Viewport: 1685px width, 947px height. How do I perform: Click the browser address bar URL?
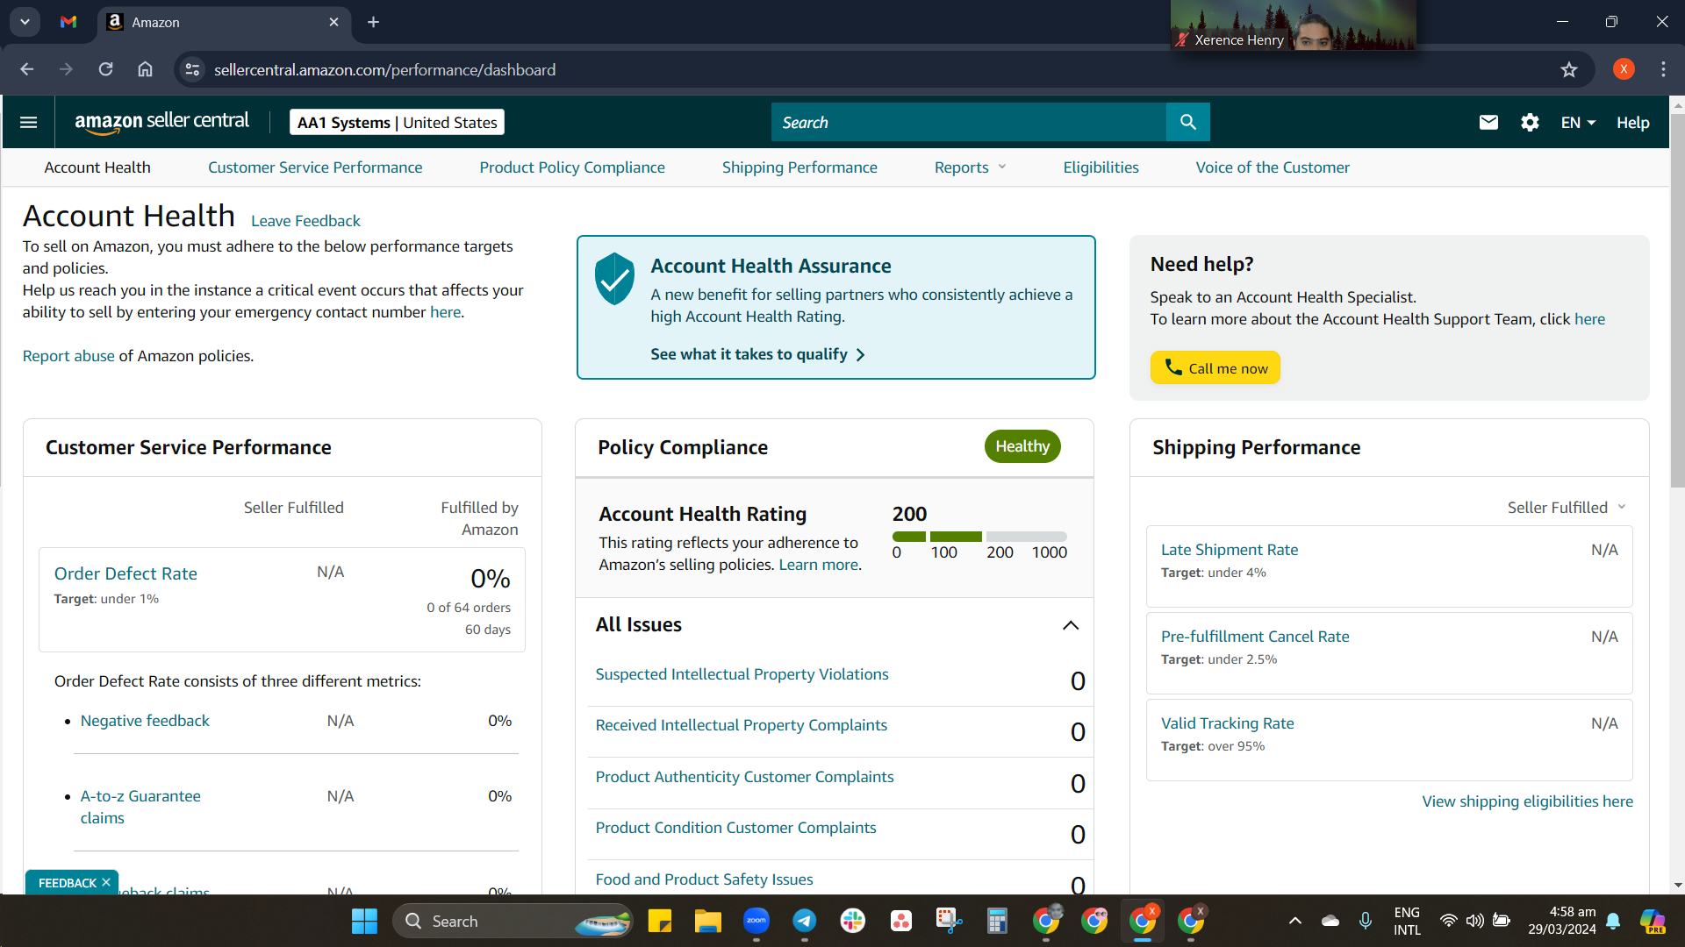tap(384, 69)
